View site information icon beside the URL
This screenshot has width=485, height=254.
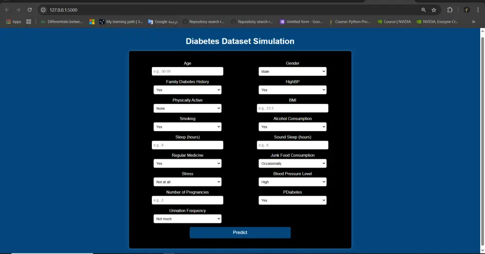pos(43,10)
